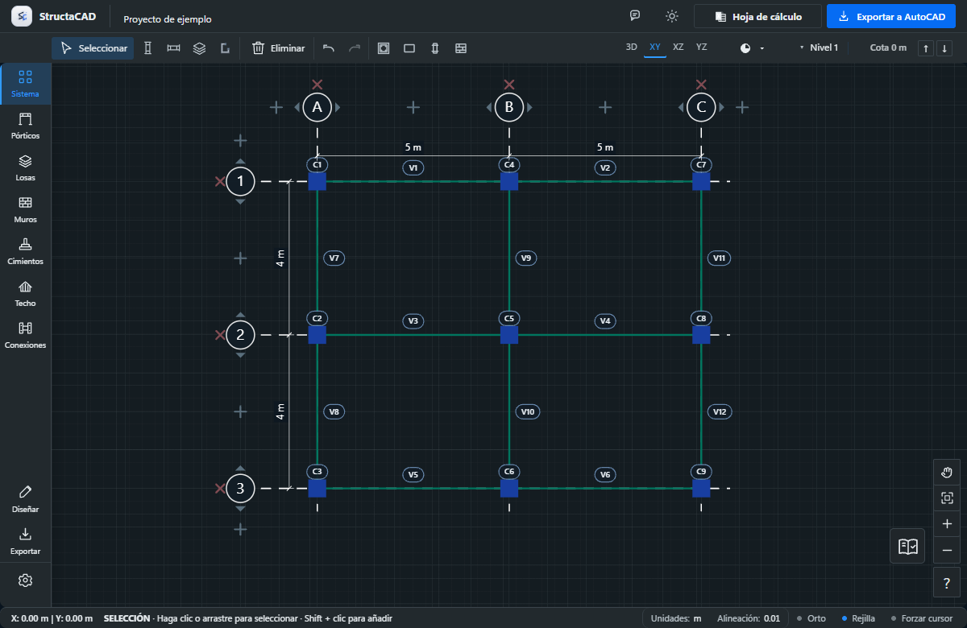967x628 pixels.
Task: Delete grid axis C using its X
Action: [701, 85]
